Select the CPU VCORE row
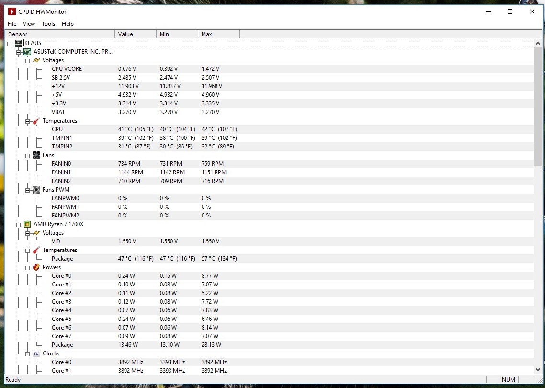Image resolution: width=545 pixels, height=388 pixels. click(x=292, y=69)
